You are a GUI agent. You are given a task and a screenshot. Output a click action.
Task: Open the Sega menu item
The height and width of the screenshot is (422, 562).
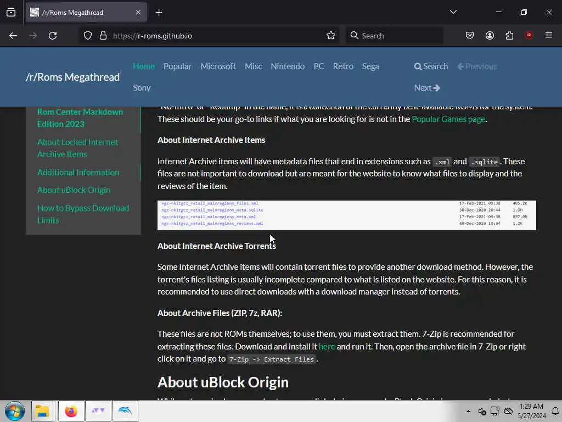370,66
